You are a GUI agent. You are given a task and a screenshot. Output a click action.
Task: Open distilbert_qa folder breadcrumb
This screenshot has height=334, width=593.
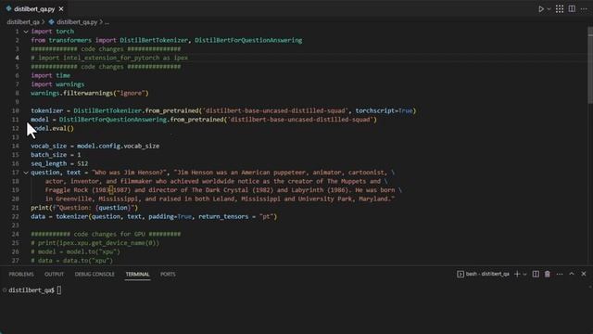click(23, 22)
